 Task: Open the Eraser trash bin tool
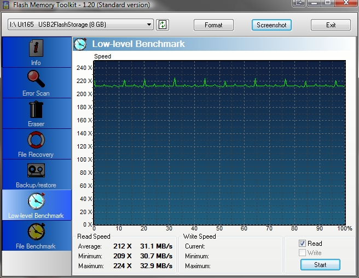pyautogui.click(x=36, y=114)
